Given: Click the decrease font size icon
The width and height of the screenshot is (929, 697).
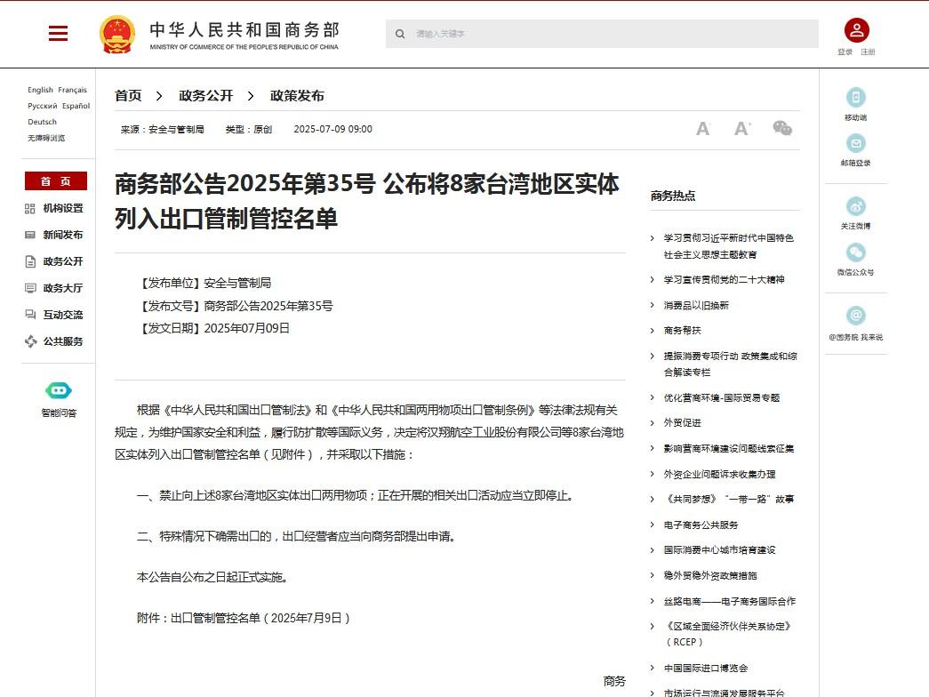Looking at the screenshot, I should tap(702, 129).
